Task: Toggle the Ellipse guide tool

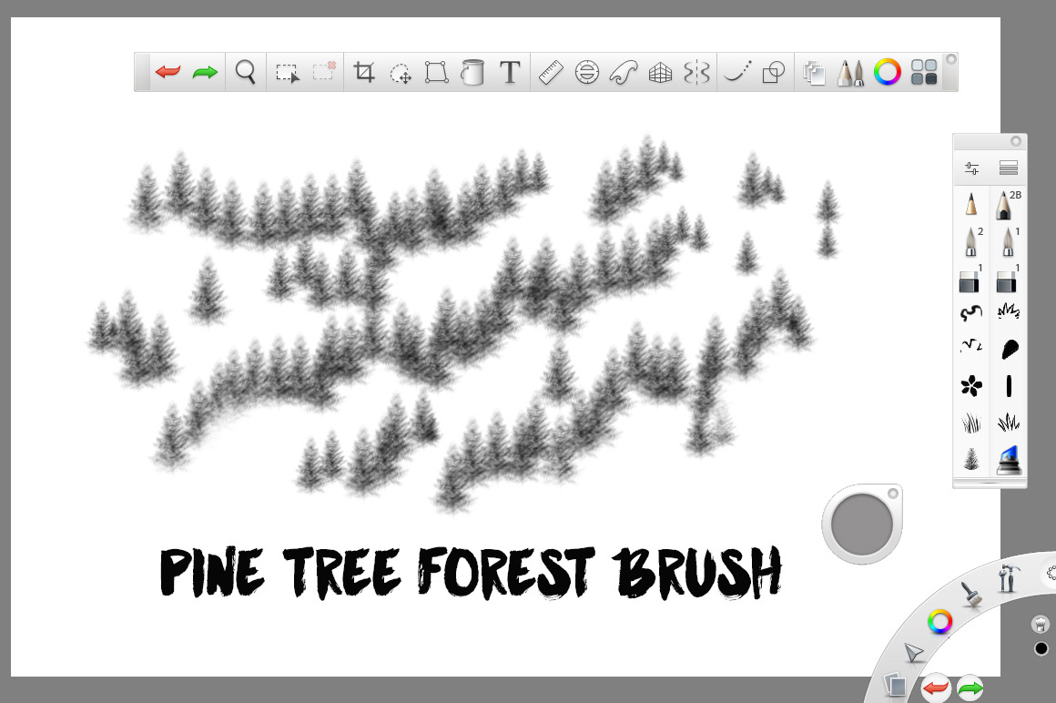Action: coord(587,72)
